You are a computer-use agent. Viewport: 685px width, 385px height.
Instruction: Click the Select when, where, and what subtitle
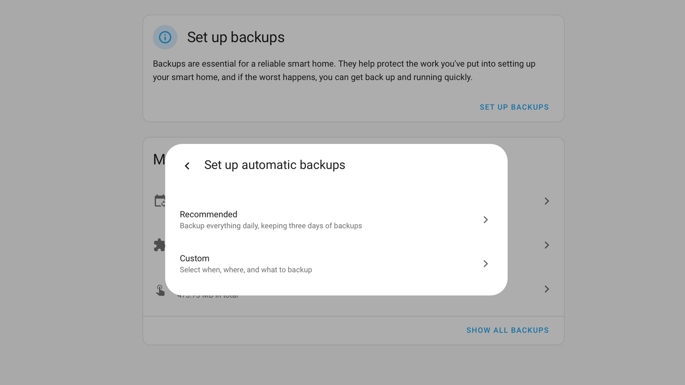click(246, 270)
